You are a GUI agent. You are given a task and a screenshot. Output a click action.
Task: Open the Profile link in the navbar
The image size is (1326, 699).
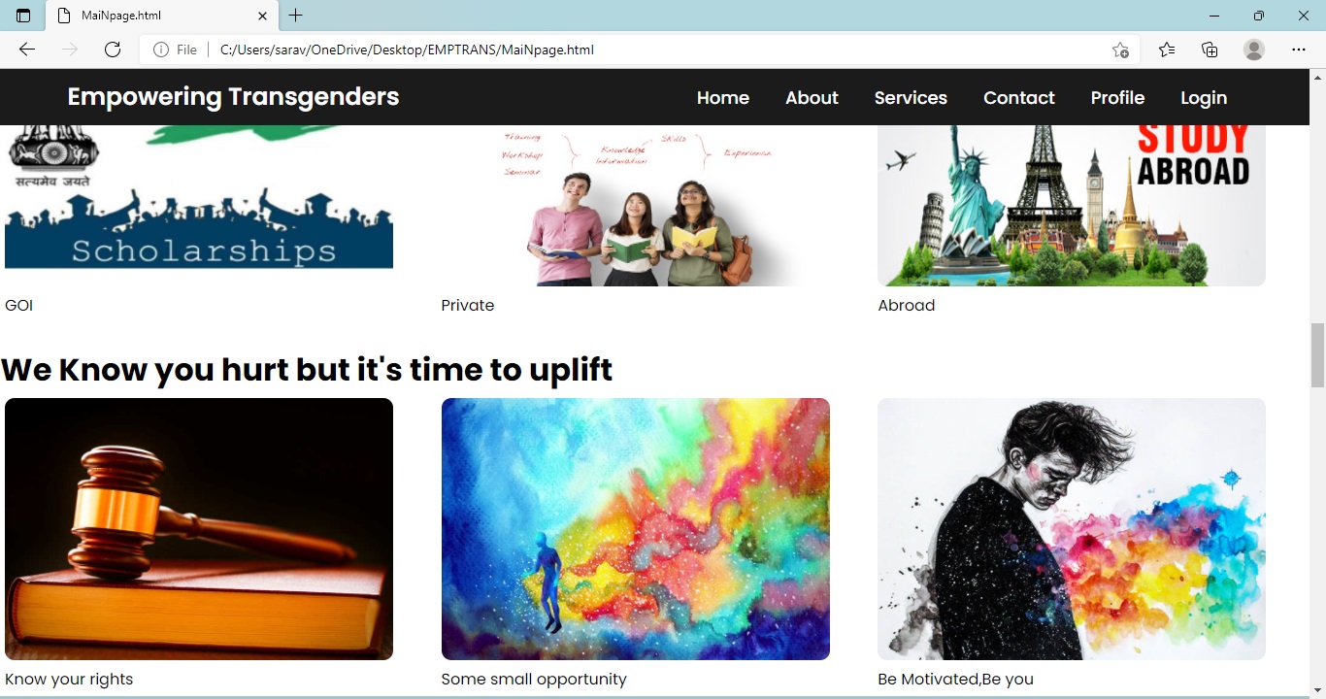(1117, 97)
